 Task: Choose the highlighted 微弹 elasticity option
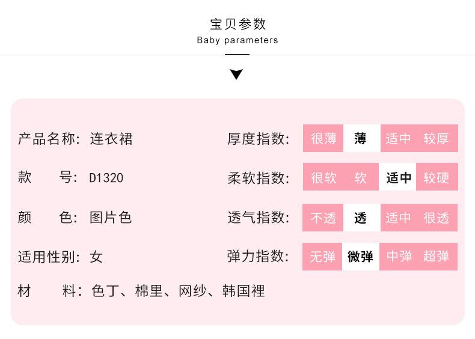pos(361,257)
